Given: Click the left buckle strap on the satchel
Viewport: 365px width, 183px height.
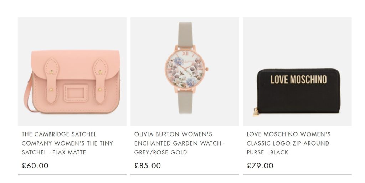Looking at the screenshot, I should [51, 81].
